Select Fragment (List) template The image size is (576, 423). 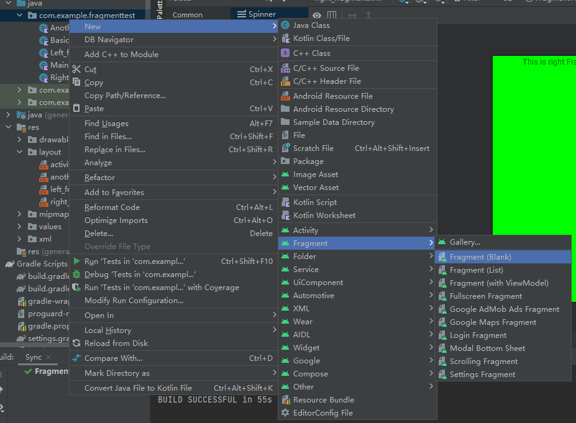(x=503, y=270)
